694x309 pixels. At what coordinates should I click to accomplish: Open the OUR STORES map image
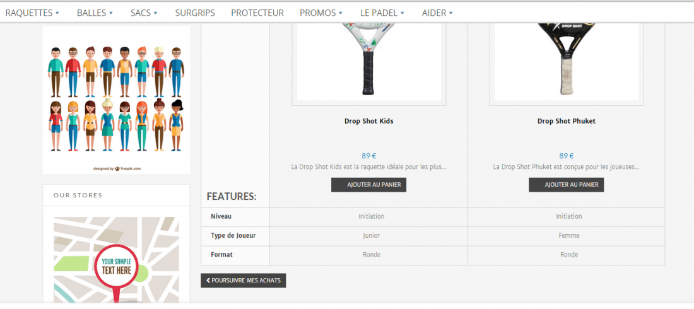pos(117,260)
